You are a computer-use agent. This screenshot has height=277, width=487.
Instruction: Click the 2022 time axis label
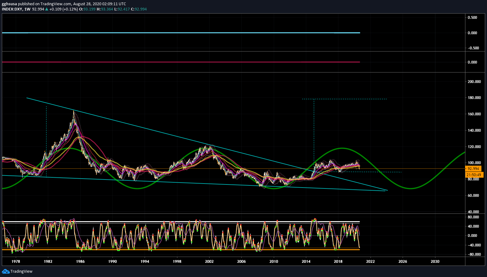tap(371, 262)
